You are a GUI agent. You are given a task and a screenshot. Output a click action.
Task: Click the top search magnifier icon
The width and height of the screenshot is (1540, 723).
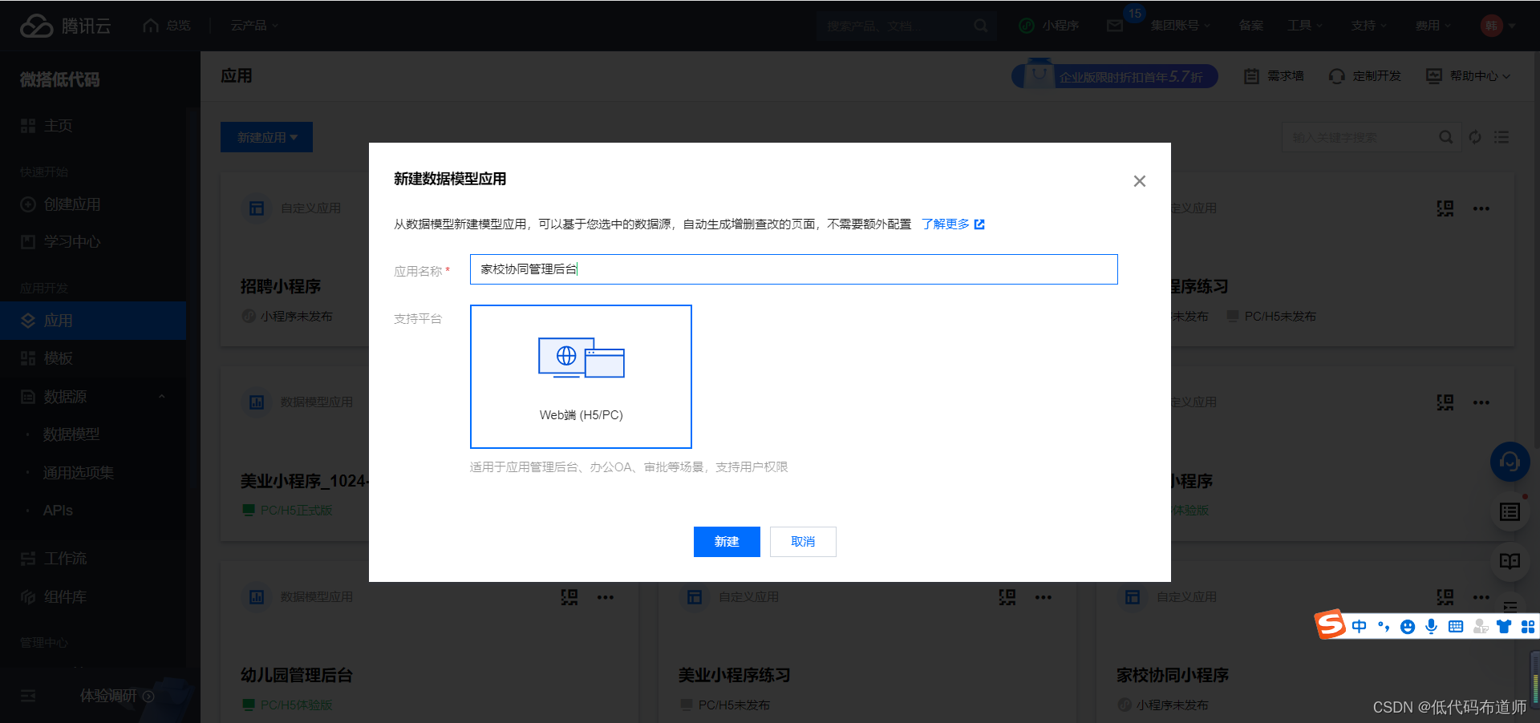click(981, 26)
